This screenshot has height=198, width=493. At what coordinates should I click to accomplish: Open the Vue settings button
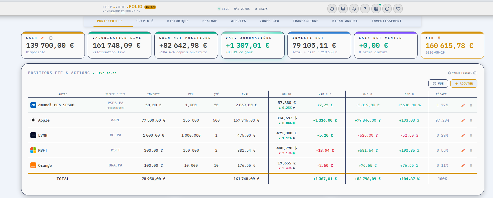(438, 84)
